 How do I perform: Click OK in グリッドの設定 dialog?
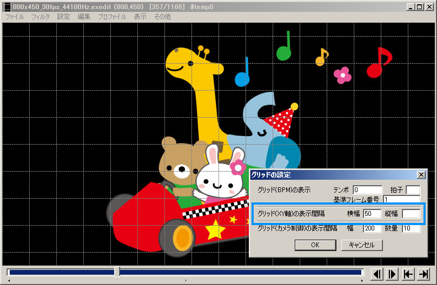[x=315, y=245]
